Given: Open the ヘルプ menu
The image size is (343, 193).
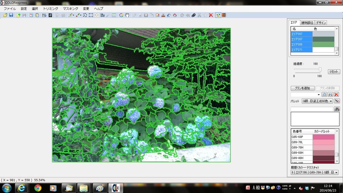Looking at the screenshot, I should point(98,8).
